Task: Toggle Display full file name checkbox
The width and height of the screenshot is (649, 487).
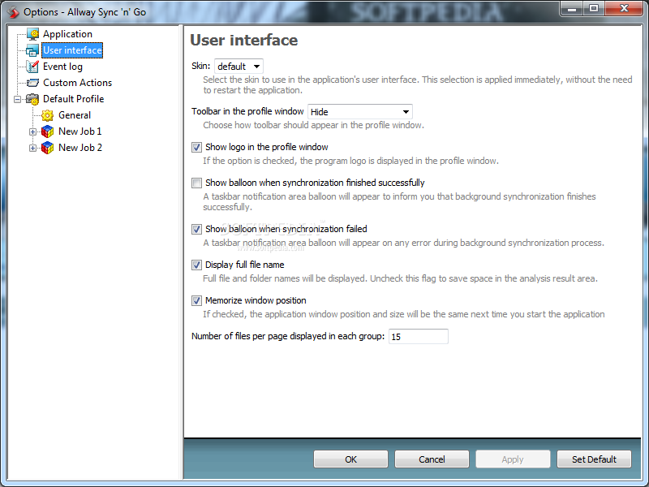Action: 196,265
